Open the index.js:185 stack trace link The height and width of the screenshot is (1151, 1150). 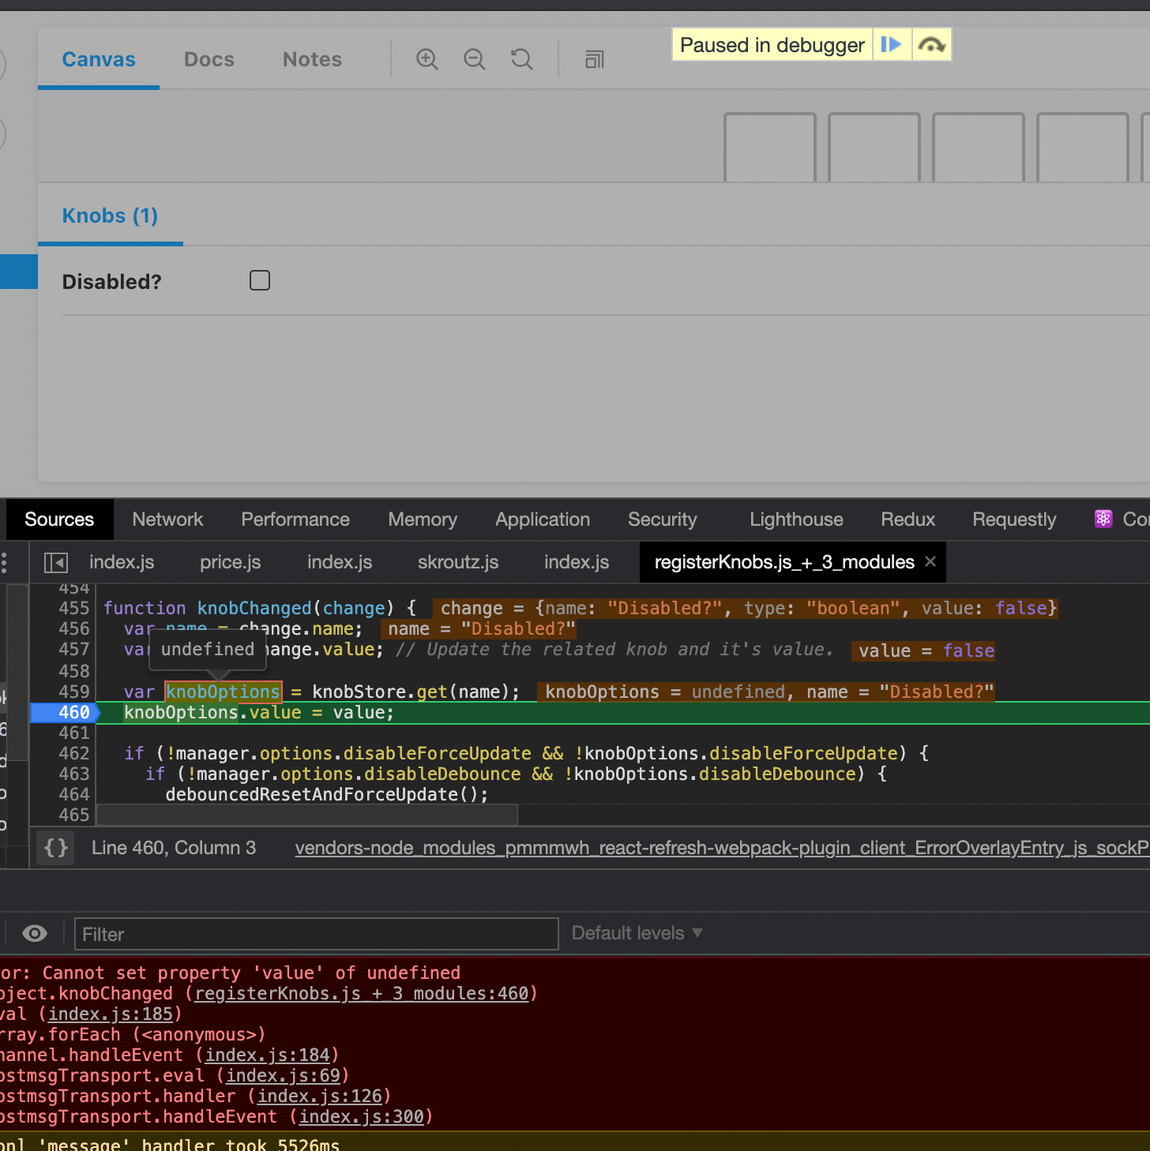[x=111, y=1014]
